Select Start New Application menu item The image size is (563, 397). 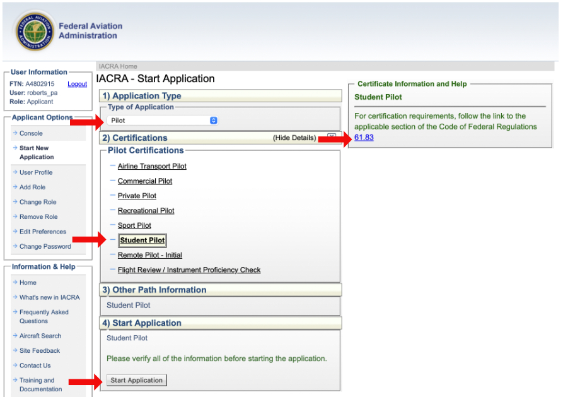[x=37, y=153]
